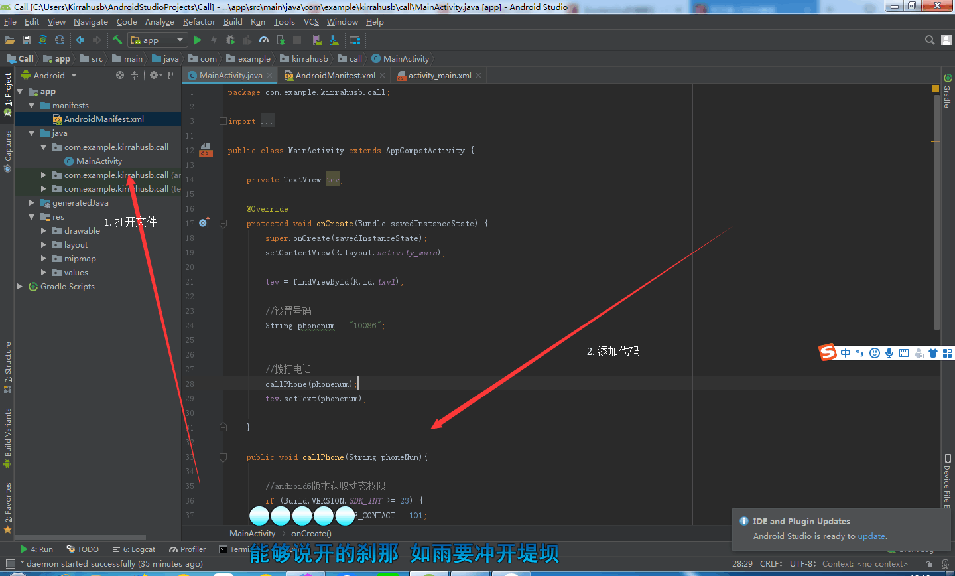The height and width of the screenshot is (576, 955).
Task: Toggle the 1: Project tool window
Action: click(x=8, y=94)
